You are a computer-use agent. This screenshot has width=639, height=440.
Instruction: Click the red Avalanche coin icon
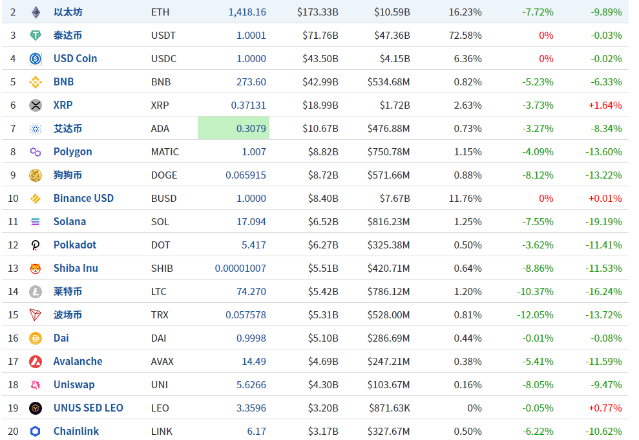pyautogui.click(x=36, y=361)
